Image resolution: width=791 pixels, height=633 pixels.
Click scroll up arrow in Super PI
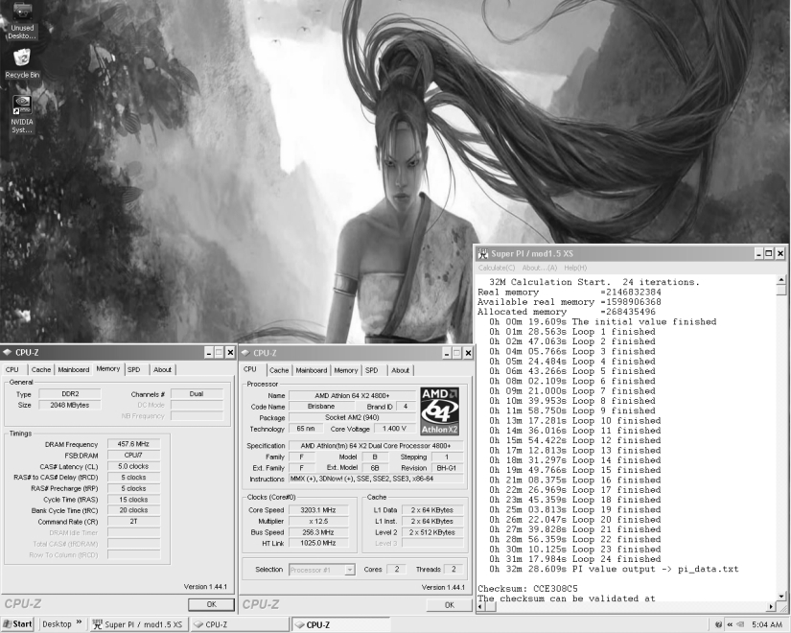pos(781,280)
